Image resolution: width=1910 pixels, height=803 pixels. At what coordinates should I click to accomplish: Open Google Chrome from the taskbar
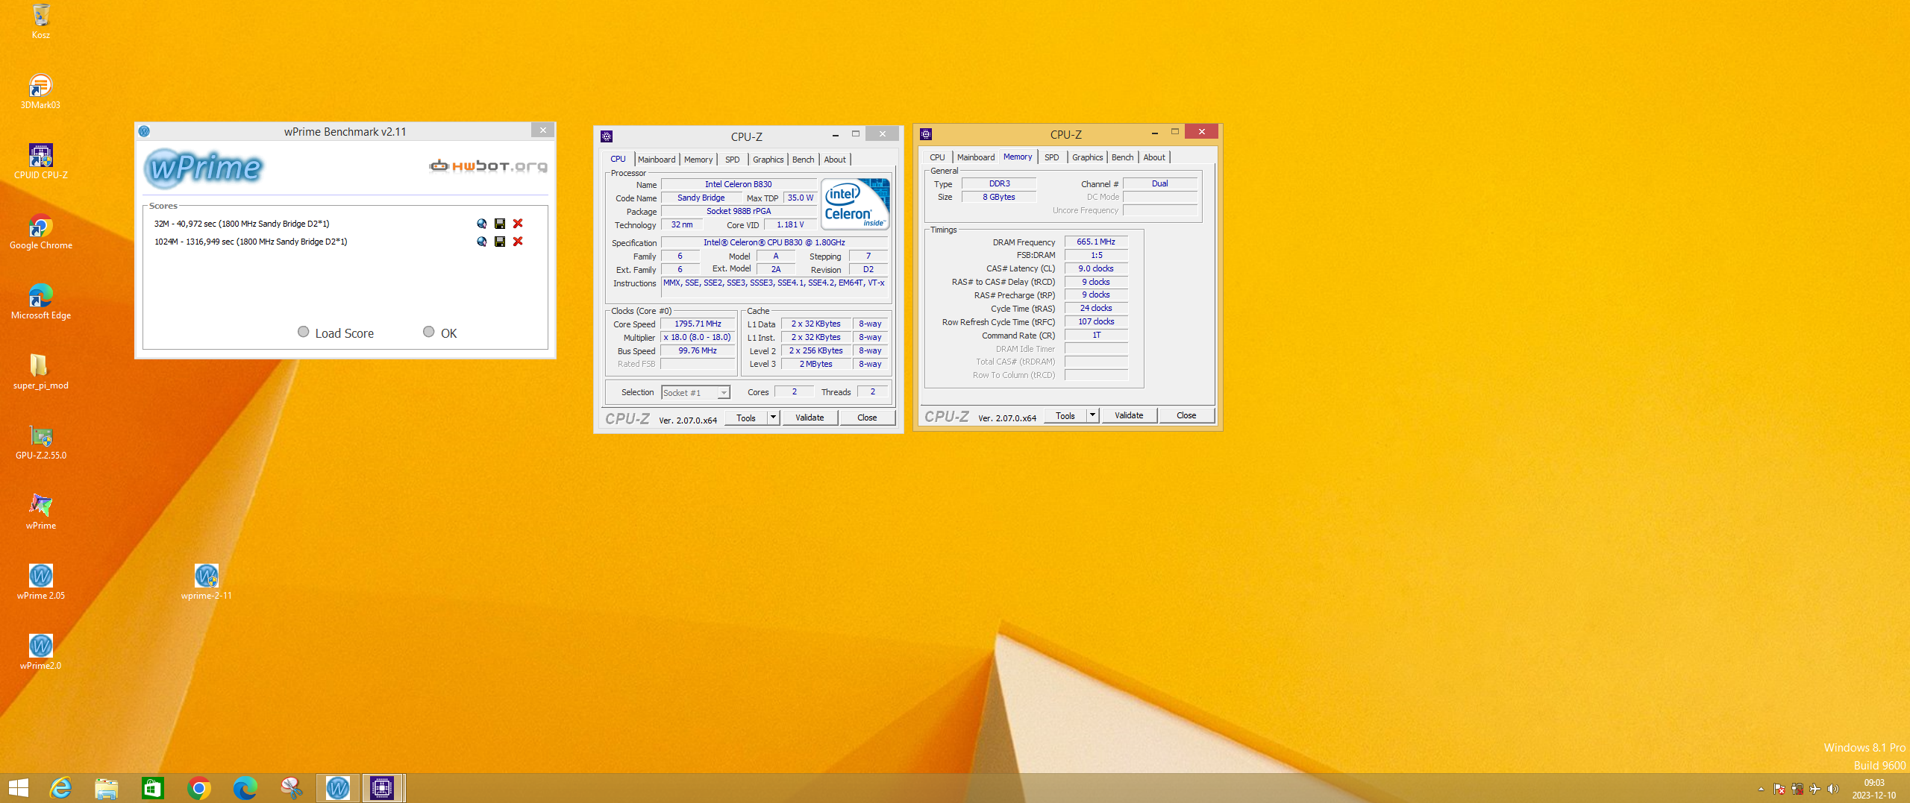click(199, 788)
